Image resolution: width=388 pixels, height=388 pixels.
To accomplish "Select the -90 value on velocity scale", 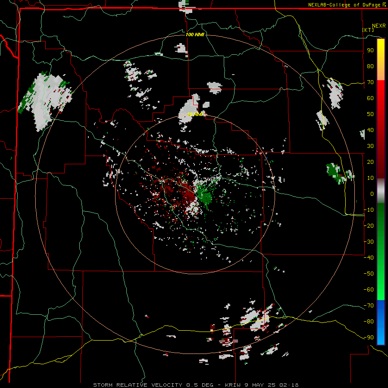I will pyautogui.click(x=369, y=338).
